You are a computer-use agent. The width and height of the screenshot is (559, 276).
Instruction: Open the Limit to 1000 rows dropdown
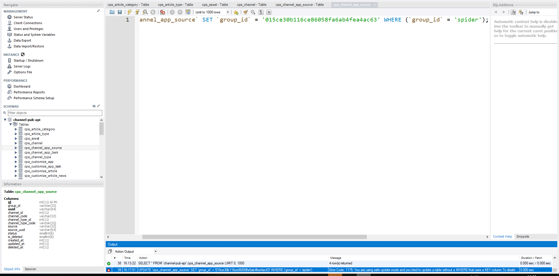(x=228, y=12)
